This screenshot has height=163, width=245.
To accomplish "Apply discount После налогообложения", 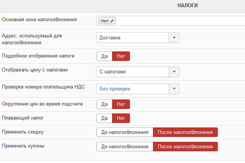I will [185, 132].
